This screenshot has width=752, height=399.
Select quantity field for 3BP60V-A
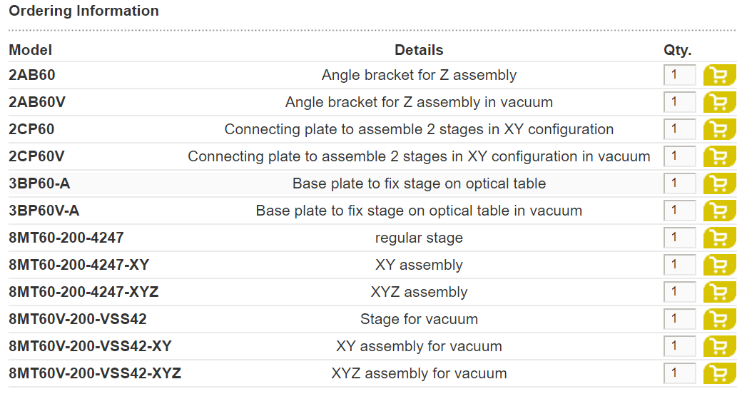[679, 210]
